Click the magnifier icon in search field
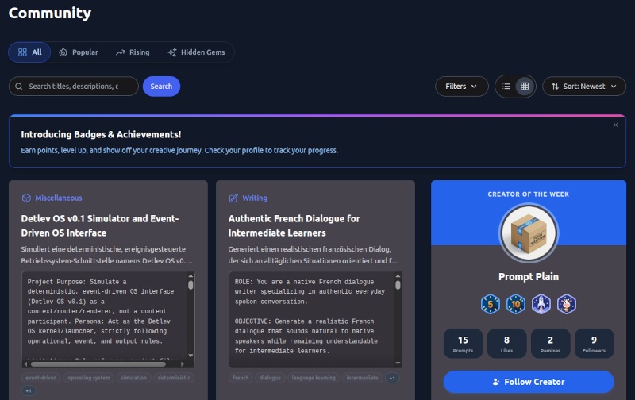Viewport: 635px width, 400px height. (19, 87)
